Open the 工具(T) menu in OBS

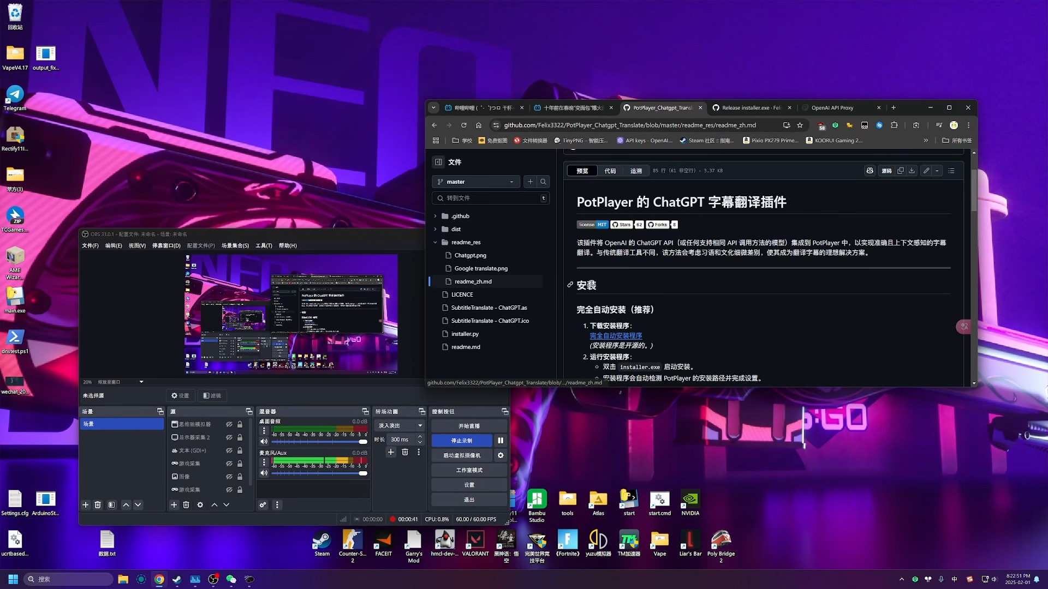pos(264,245)
